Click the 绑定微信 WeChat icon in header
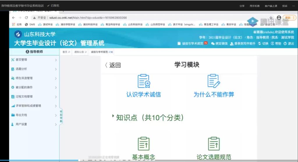 (213, 44)
